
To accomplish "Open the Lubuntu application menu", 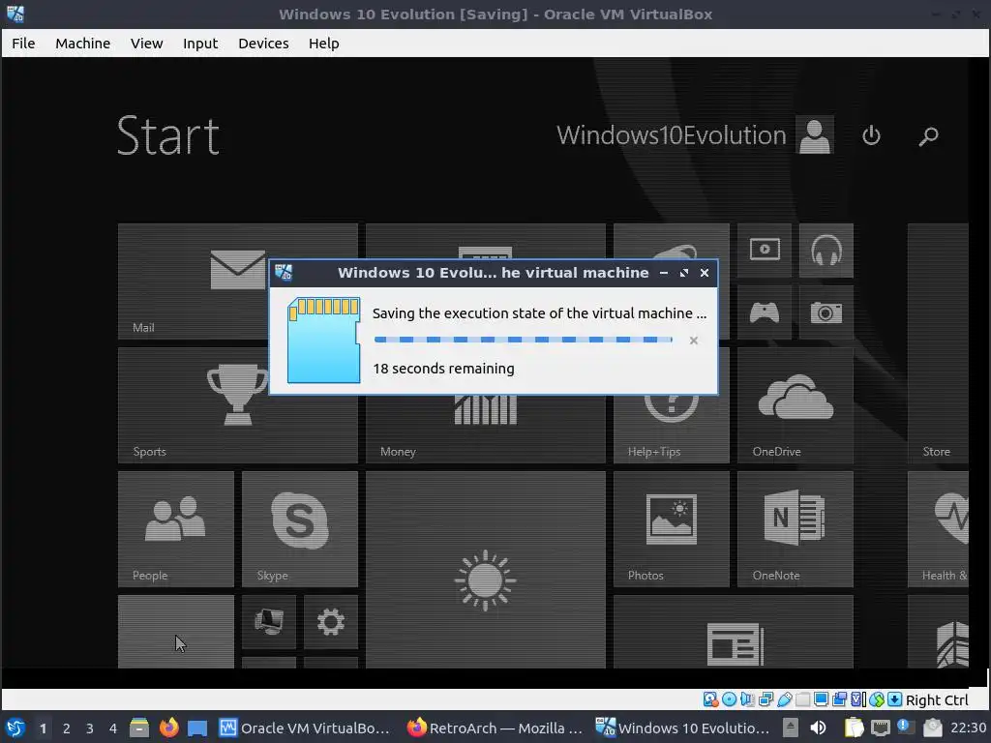I will click(x=15, y=728).
